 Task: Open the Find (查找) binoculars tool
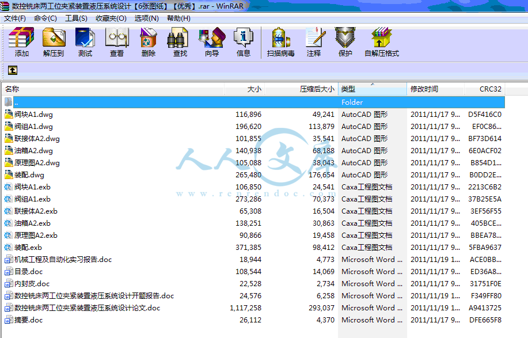pyautogui.click(x=178, y=37)
